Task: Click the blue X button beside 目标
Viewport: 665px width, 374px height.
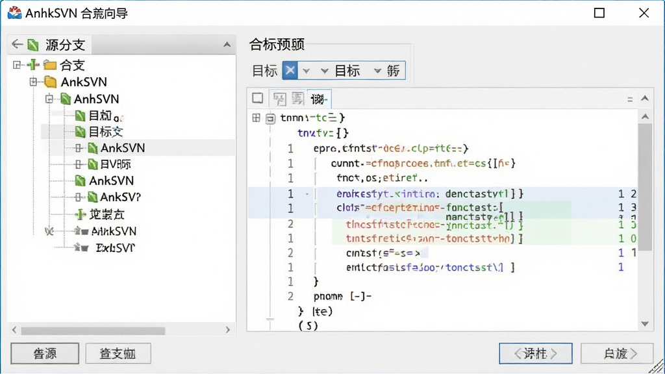Action: tap(290, 70)
